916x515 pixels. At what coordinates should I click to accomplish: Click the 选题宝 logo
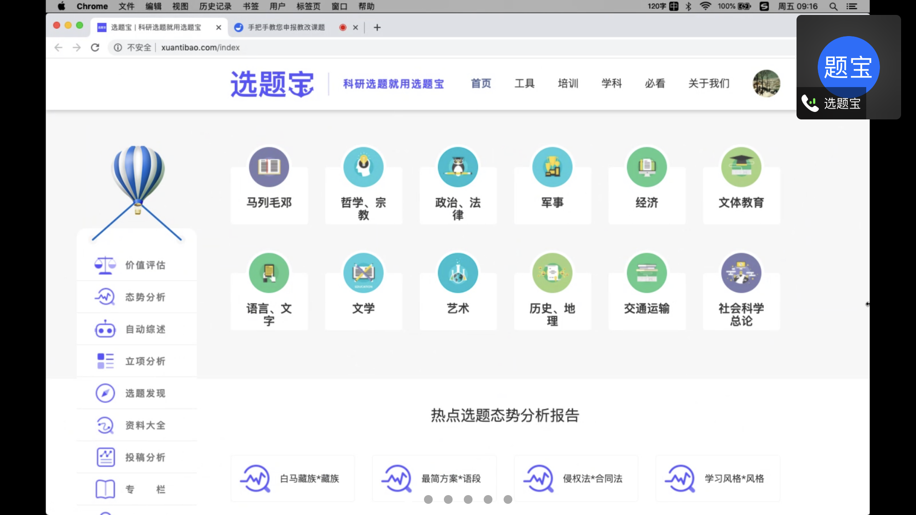click(272, 84)
